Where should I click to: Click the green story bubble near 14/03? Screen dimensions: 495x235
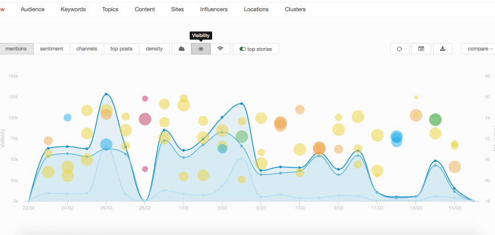click(435, 120)
